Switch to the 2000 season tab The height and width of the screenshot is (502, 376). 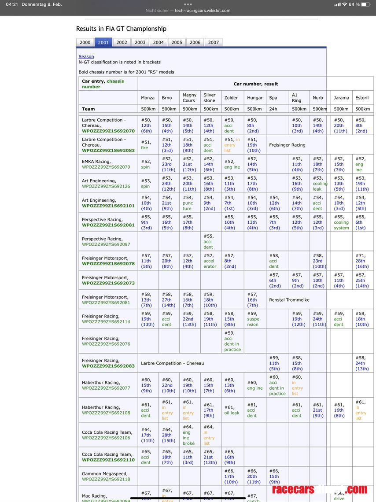tap(85, 43)
